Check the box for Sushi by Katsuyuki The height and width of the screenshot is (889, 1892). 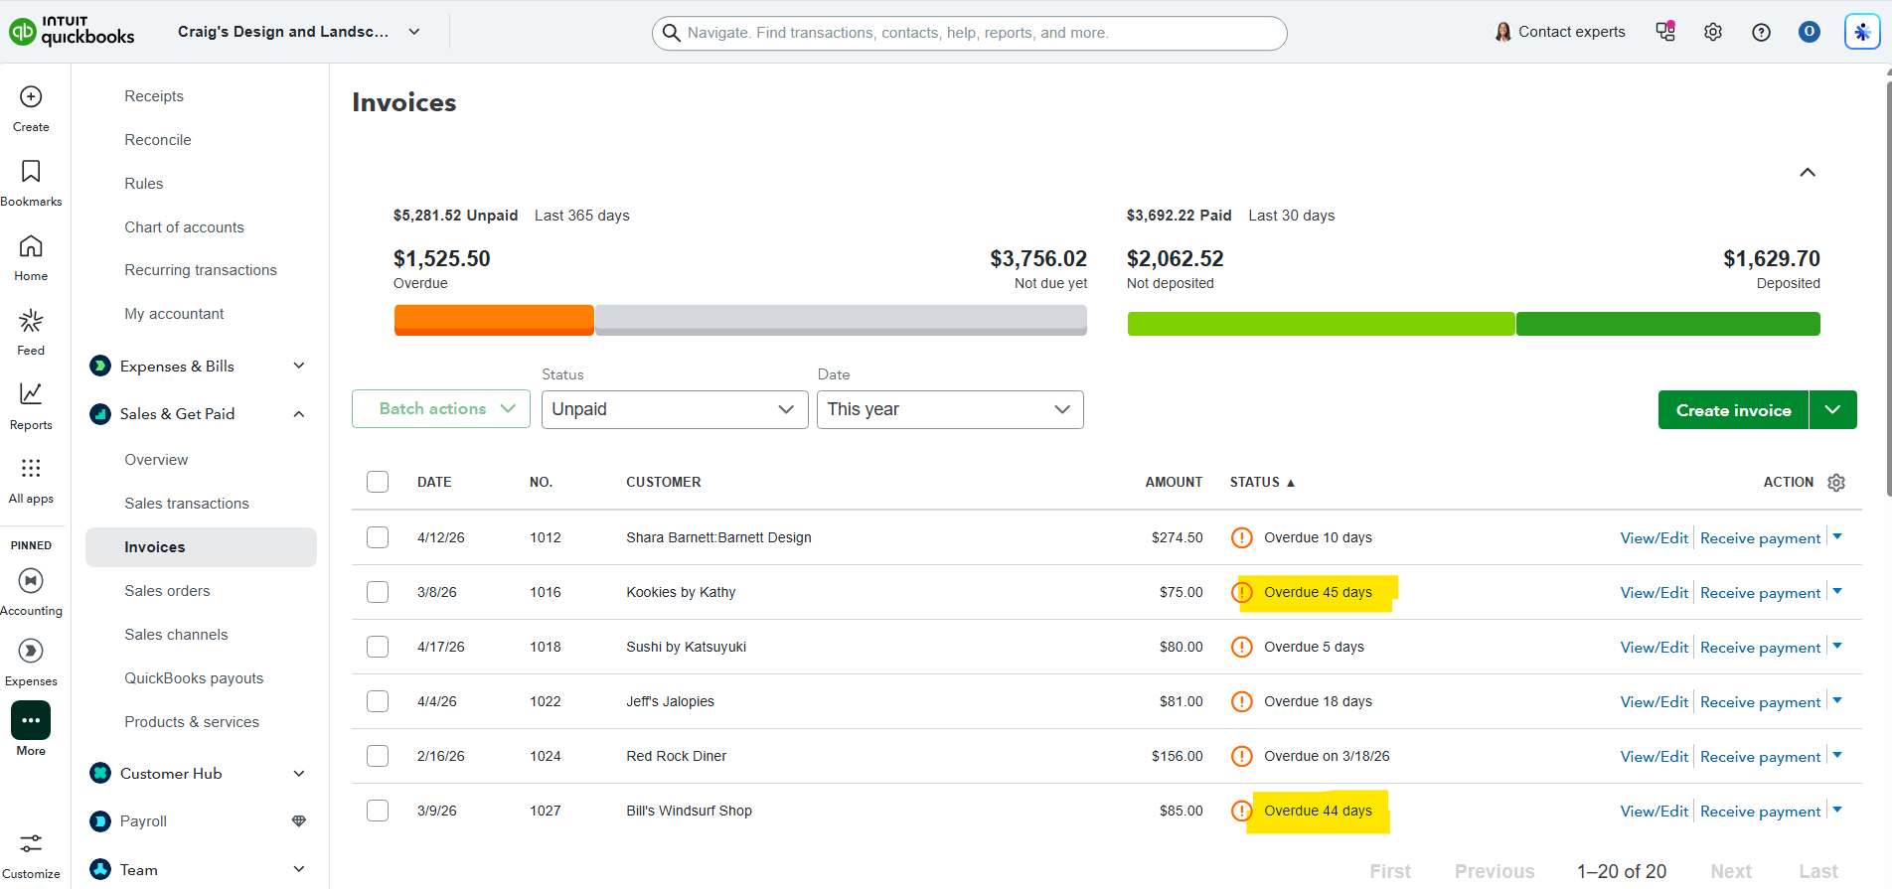pos(378,647)
